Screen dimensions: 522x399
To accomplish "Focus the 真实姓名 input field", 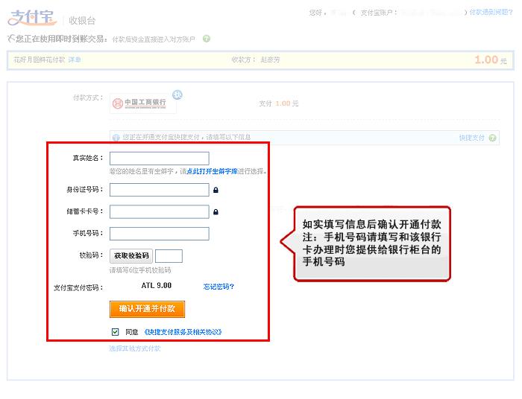I will pos(160,159).
